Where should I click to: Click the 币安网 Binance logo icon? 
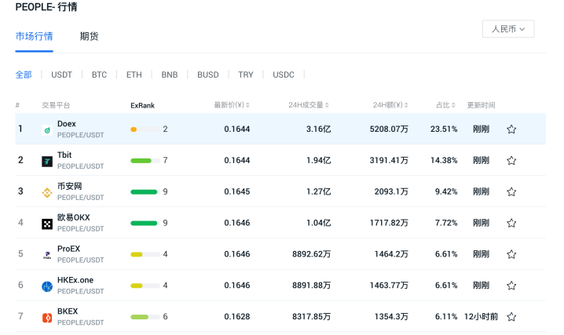pos(47,193)
